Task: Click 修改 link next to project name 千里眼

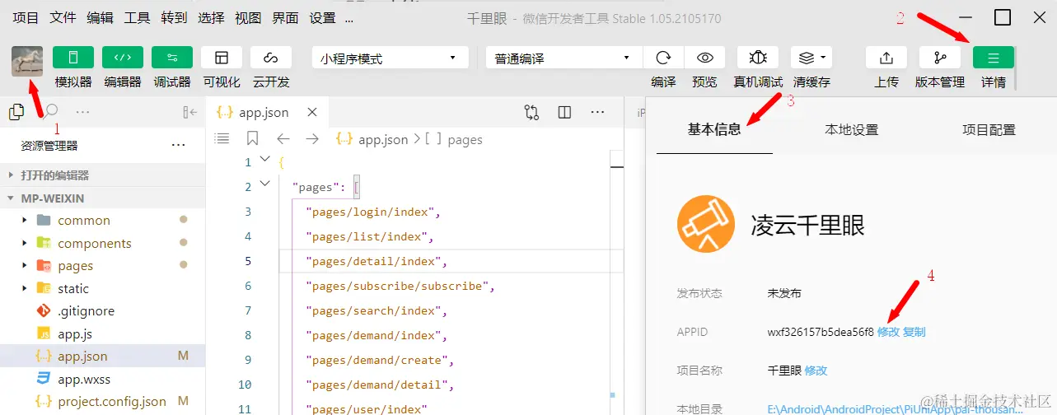Action: [x=816, y=371]
